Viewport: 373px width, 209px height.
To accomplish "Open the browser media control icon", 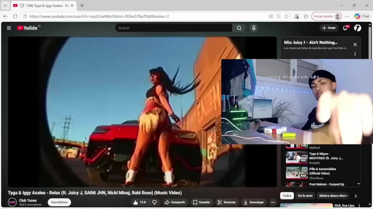I will [x=296, y=16].
